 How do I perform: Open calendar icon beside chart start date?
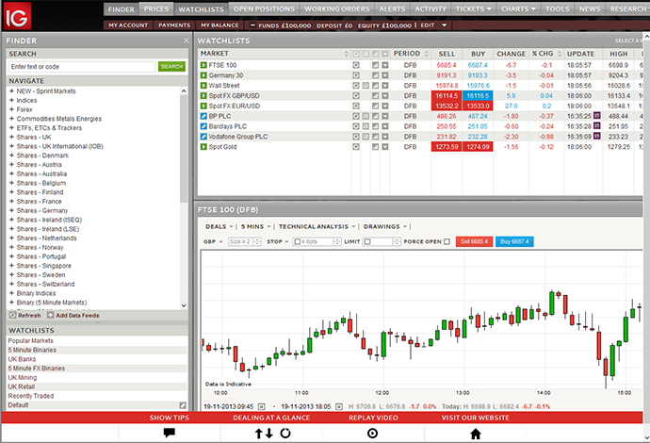[x=262, y=406]
